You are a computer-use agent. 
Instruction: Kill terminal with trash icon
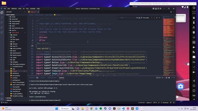click(169, 78)
